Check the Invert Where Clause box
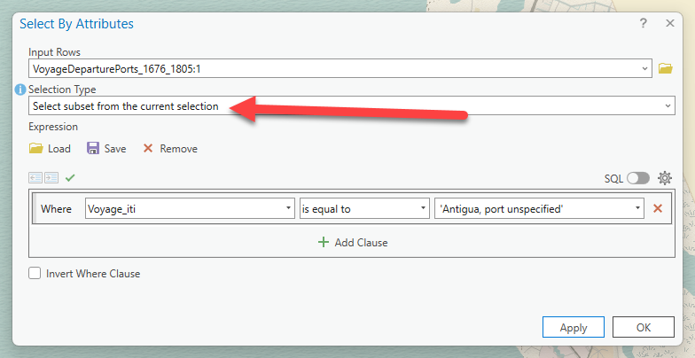 [35, 274]
